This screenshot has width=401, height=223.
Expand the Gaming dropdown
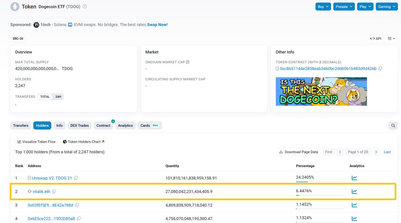pos(387,6)
